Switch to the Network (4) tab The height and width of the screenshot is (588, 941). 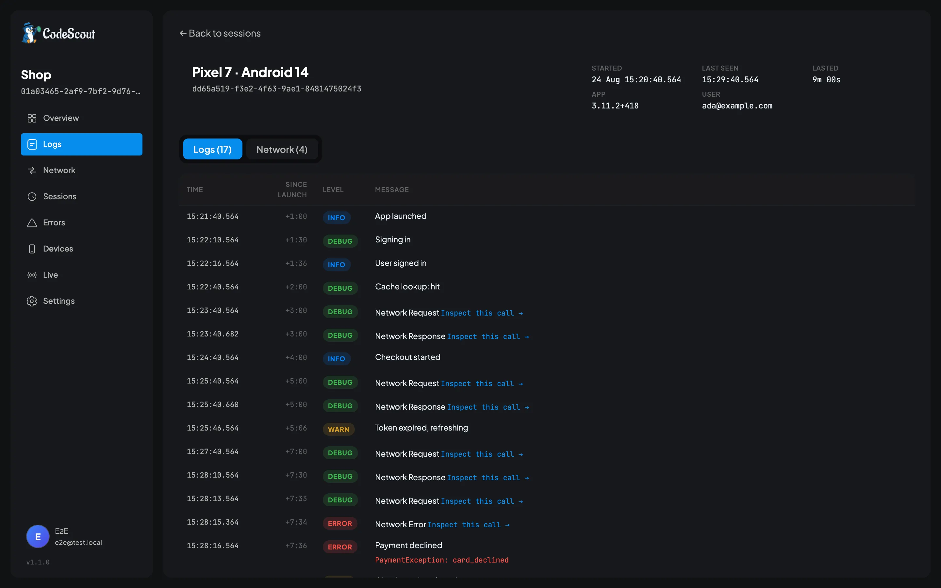point(282,149)
